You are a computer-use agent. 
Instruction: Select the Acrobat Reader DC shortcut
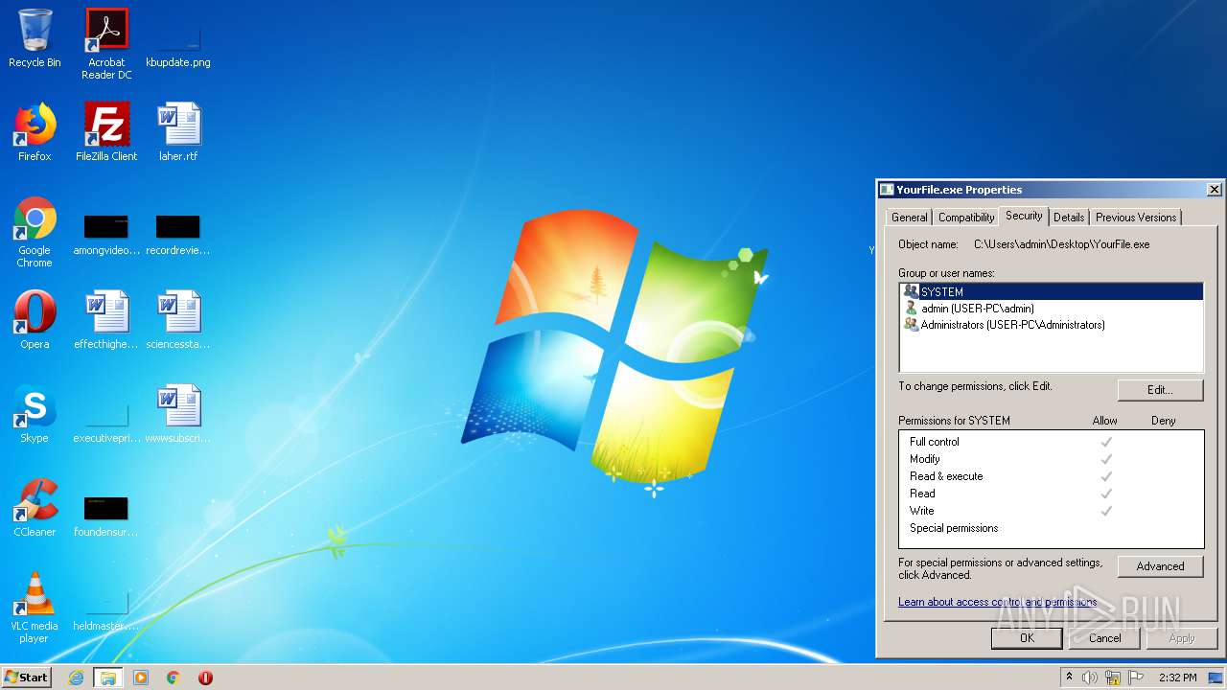click(x=106, y=43)
